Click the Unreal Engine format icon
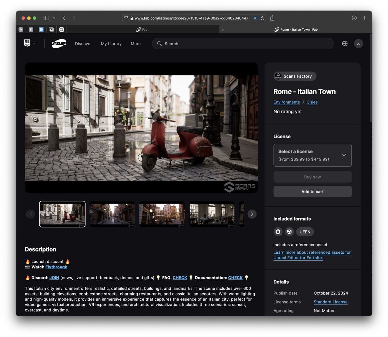The width and height of the screenshot is (388, 337). [x=278, y=232]
